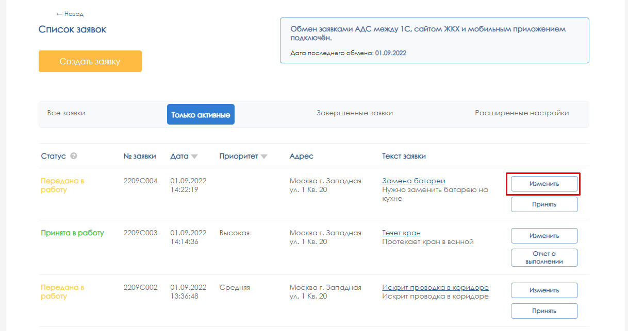Click Принять for request 2209C002
The height and width of the screenshot is (331, 628).
pyautogui.click(x=544, y=311)
